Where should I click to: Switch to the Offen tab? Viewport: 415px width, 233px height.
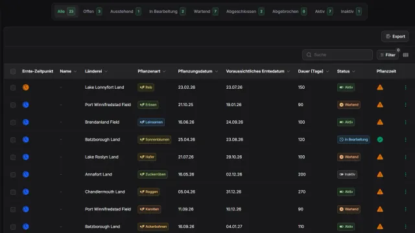[92, 12]
